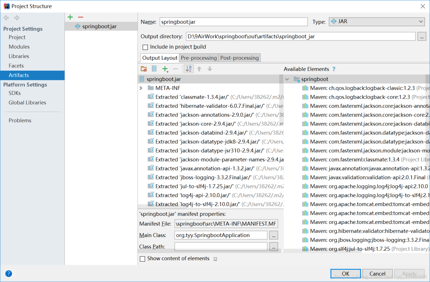Click the Available Elements help question mark
The width and height of the screenshot is (430, 282).
[x=334, y=69]
